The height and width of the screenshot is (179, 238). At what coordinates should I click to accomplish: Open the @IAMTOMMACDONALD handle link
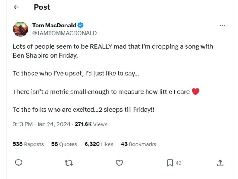click(64, 33)
